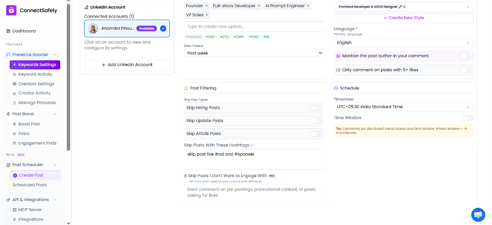
Task: Turn on the Time Window toggle
Action: pyautogui.click(x=468, y=118)
